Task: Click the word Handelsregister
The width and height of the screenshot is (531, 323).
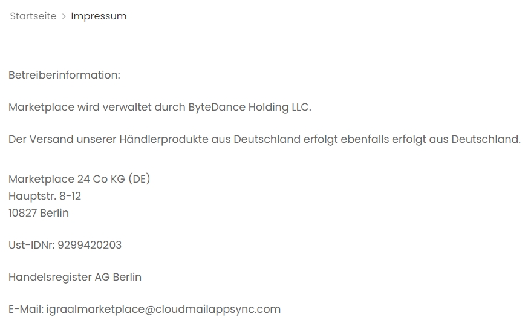Action: tap(50, 277)
